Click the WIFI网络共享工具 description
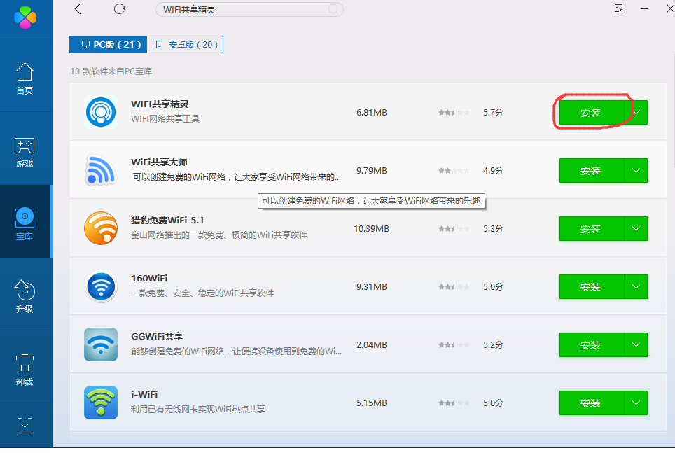This screenshot has width=675, height=453. 165,119
